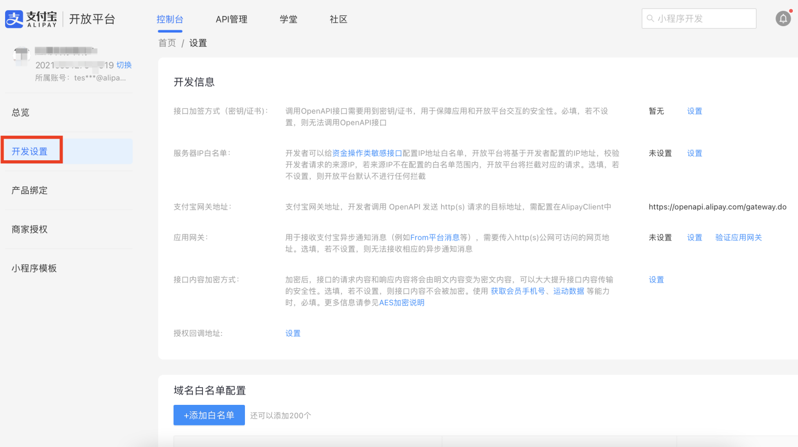Click 设置 for 接口内容加密方式

click(x=656, y=280)
